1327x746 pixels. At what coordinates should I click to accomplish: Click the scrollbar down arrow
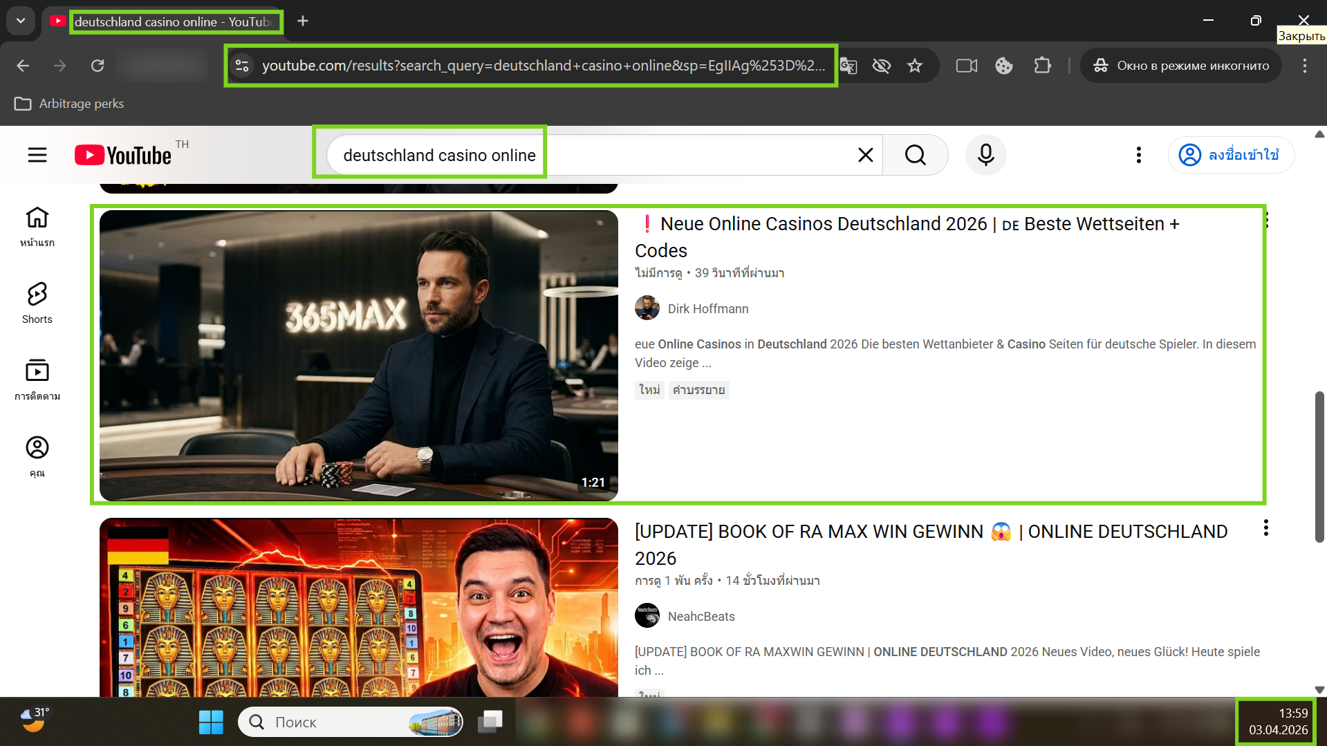(1319, 689)
